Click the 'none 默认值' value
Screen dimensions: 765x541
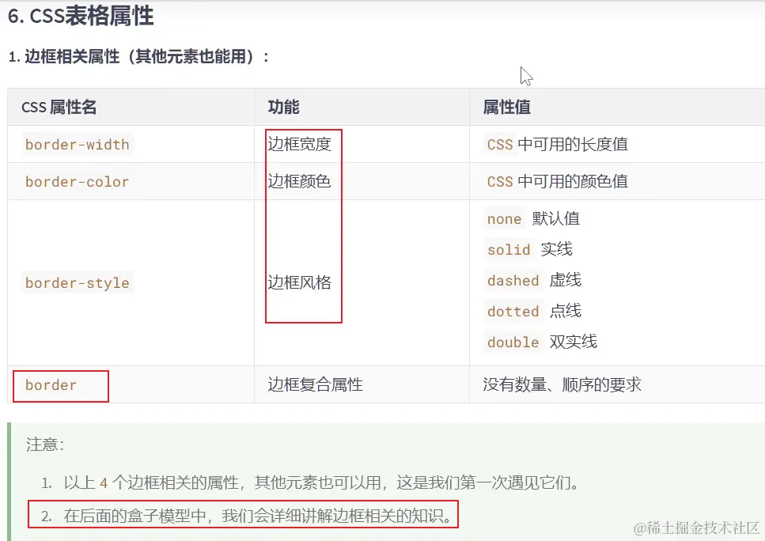(532, 218)
